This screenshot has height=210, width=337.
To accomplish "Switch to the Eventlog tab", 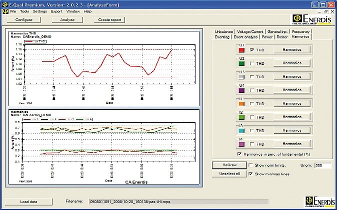I will (222, 37).
